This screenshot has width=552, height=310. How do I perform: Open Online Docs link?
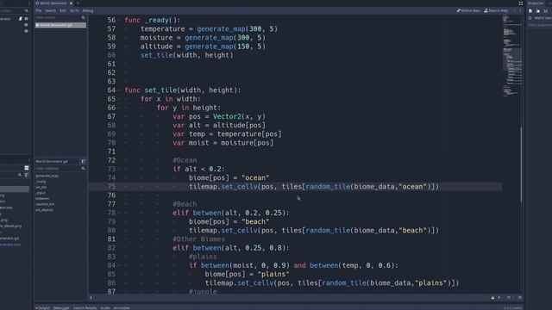[468, 10]
